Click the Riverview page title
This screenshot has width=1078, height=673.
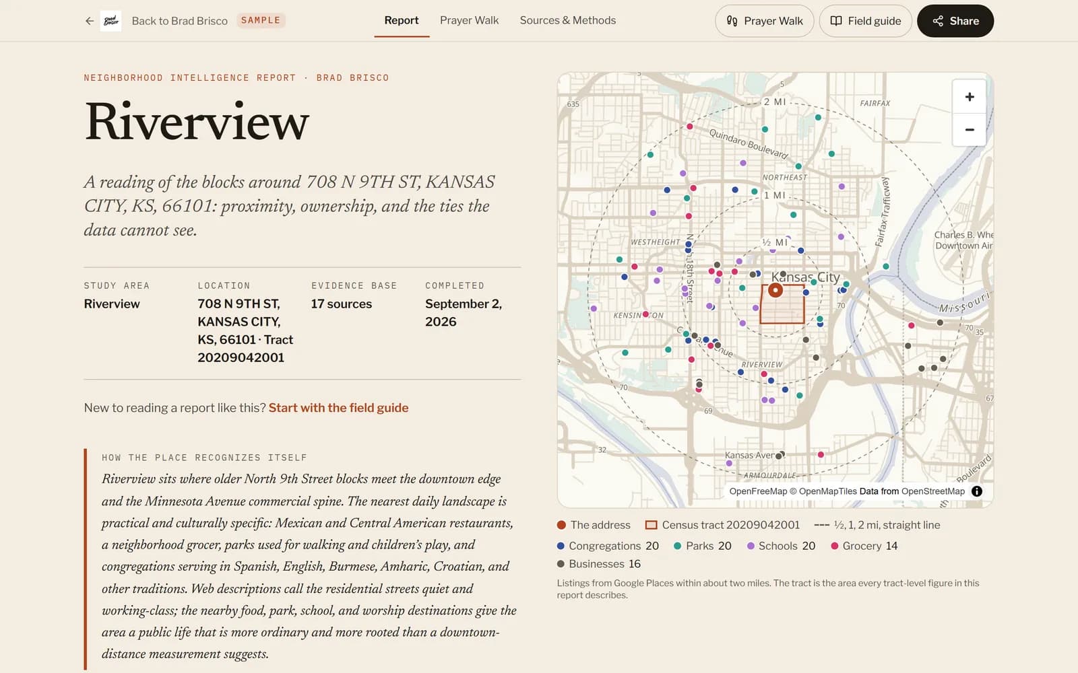tap(197, 122)
